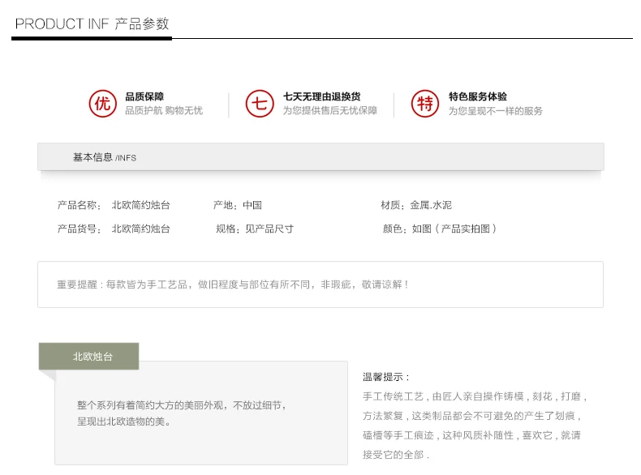Click the 磕槽等手工痕迹 tip line
Screen dimensions: 641x475
471,435
